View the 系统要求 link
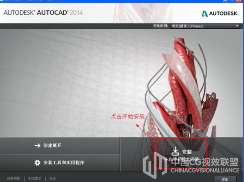 click(x=35, y=179)
